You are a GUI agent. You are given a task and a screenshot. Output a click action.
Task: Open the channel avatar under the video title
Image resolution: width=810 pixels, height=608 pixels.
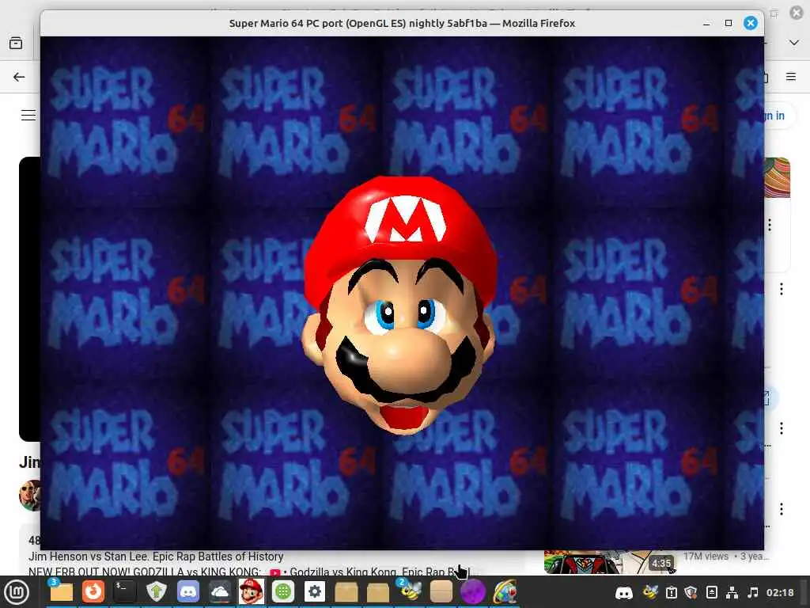(30, 496)
